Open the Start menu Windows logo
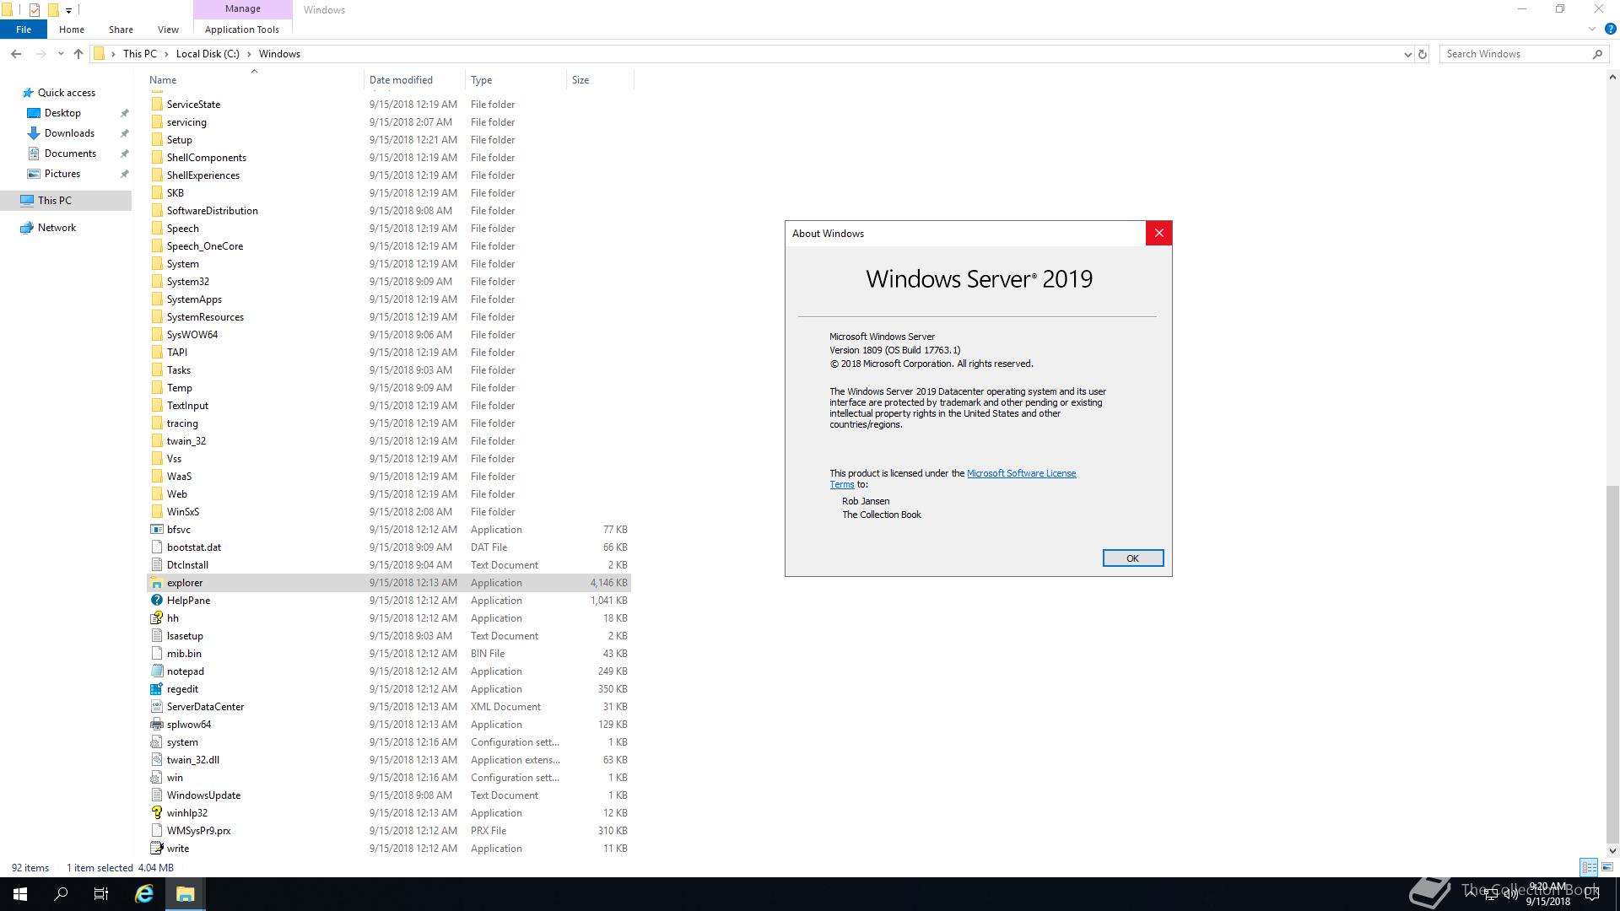 20,894
